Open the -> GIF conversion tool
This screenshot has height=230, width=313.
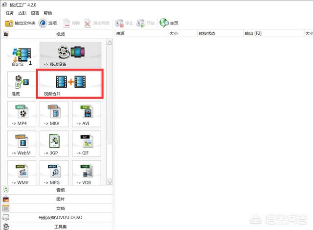[x=86, y=143]
